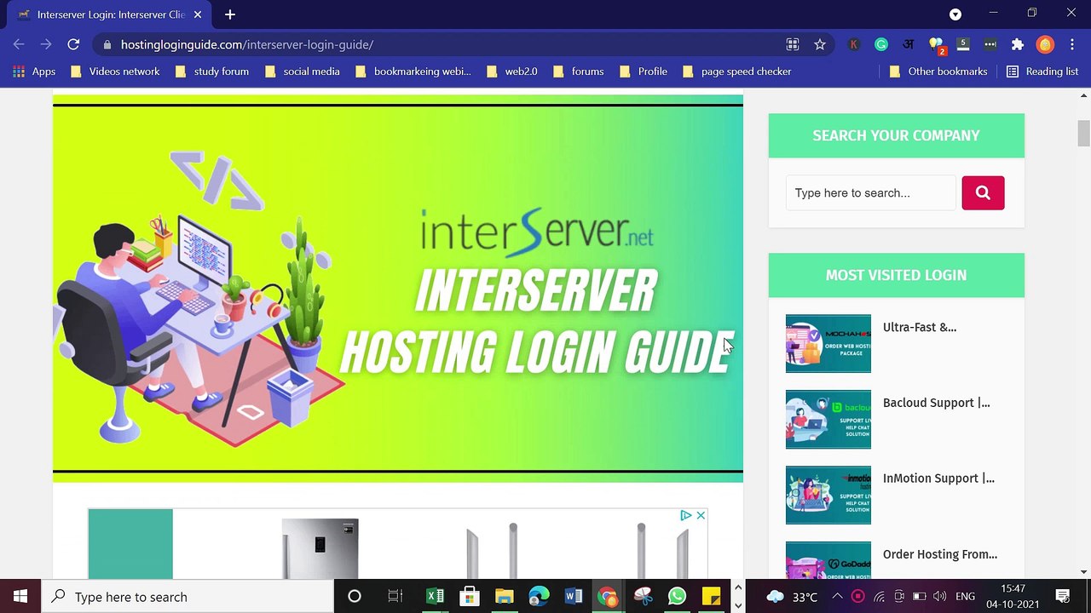
Task: Launch Excel from the taskbar
Action: coord(436,596)
